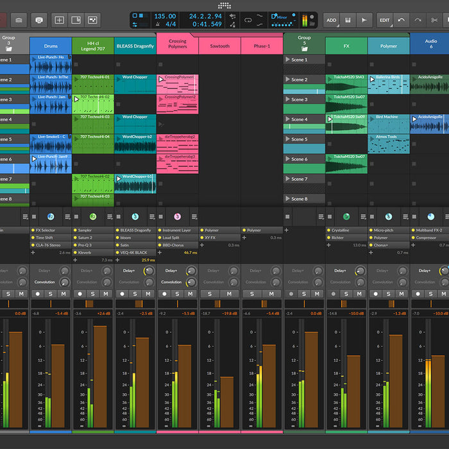Open the Pro-Q 3 device
This screenshot has height=449, width=449.
pyautogui.click(x=93, y=245)
